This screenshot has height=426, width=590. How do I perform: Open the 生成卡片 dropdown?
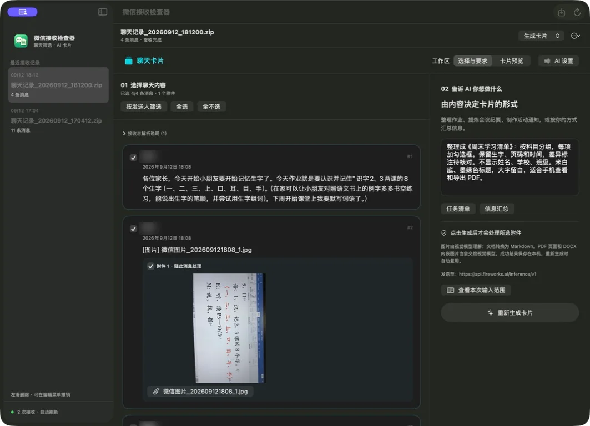pyautogui.click(x=541, y=35)
